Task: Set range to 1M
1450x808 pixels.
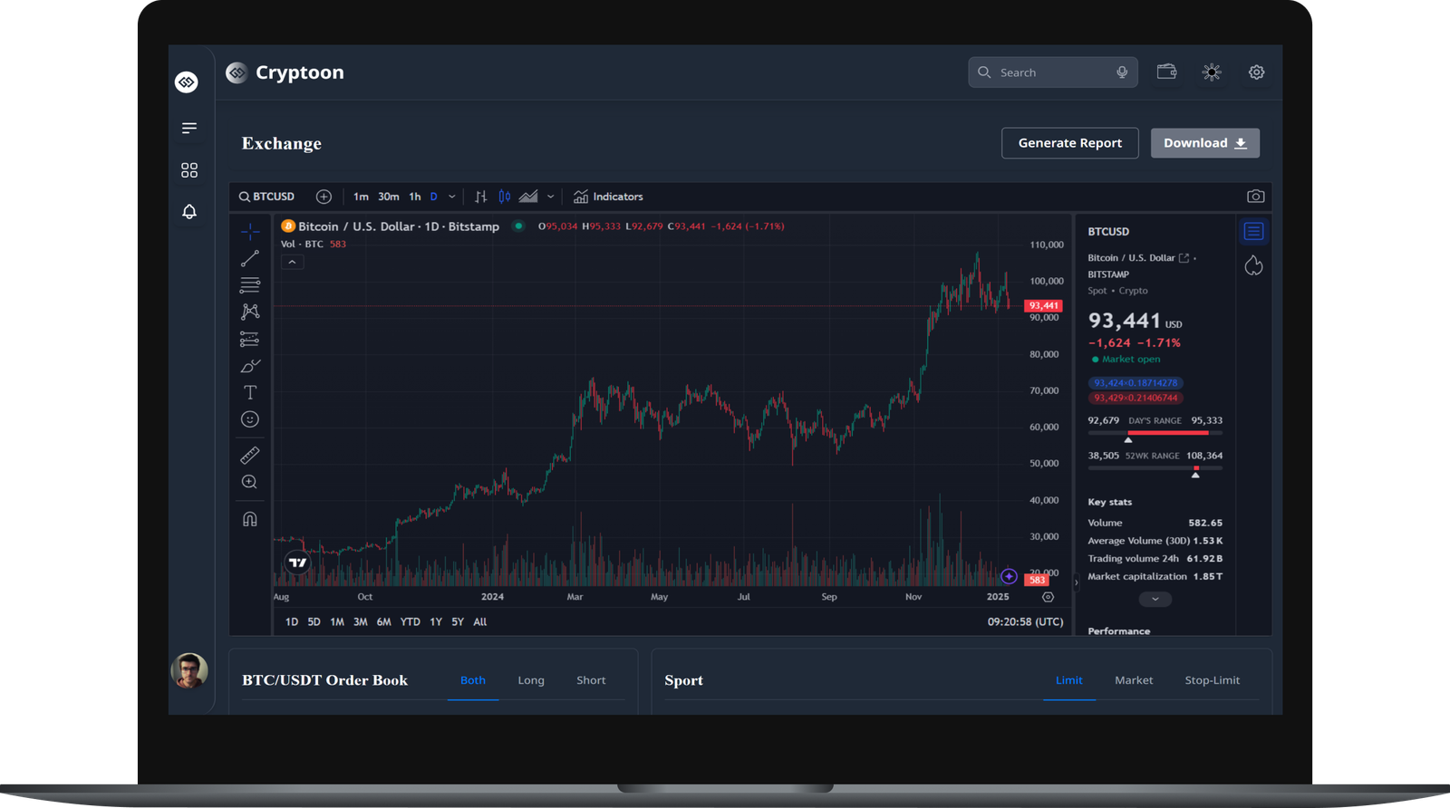Action: [337, 622]
